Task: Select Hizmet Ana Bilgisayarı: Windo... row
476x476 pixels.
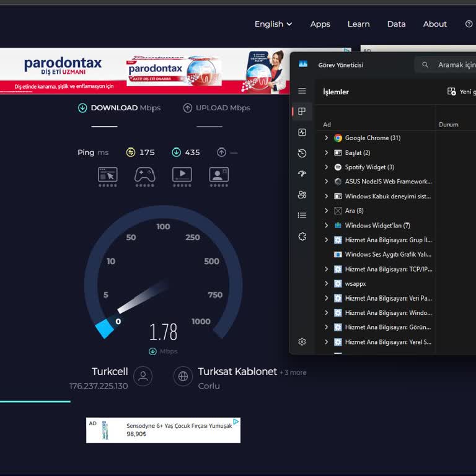Action: click(x=376, y=312)
